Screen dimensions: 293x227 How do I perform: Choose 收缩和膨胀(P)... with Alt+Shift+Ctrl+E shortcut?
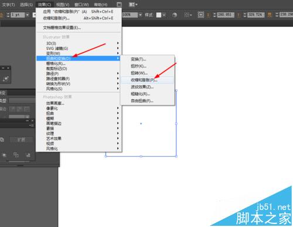click(x=79, y=18)
